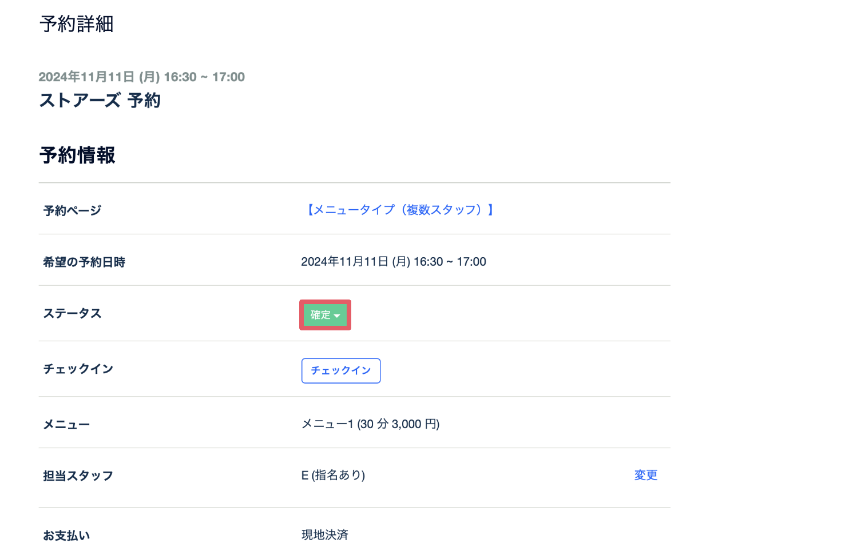
Task: Click the ストアーズ 予約 heading
Action: (100, 101)
